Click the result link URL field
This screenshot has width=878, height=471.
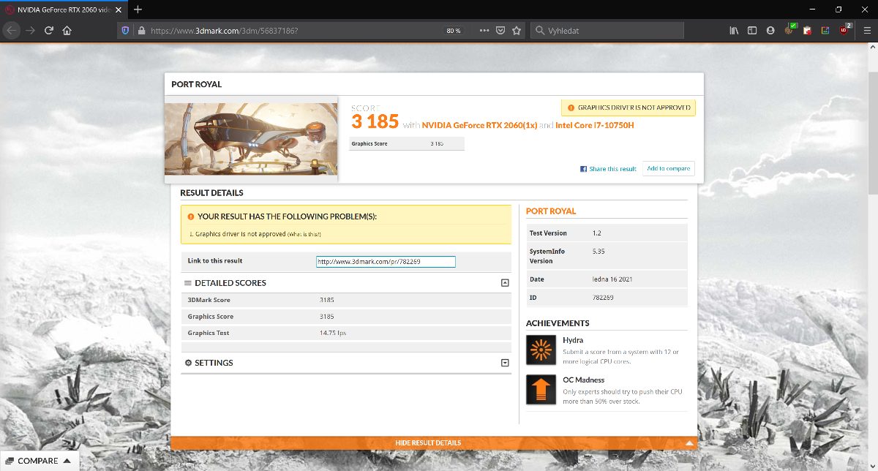[x=386, y=262]
